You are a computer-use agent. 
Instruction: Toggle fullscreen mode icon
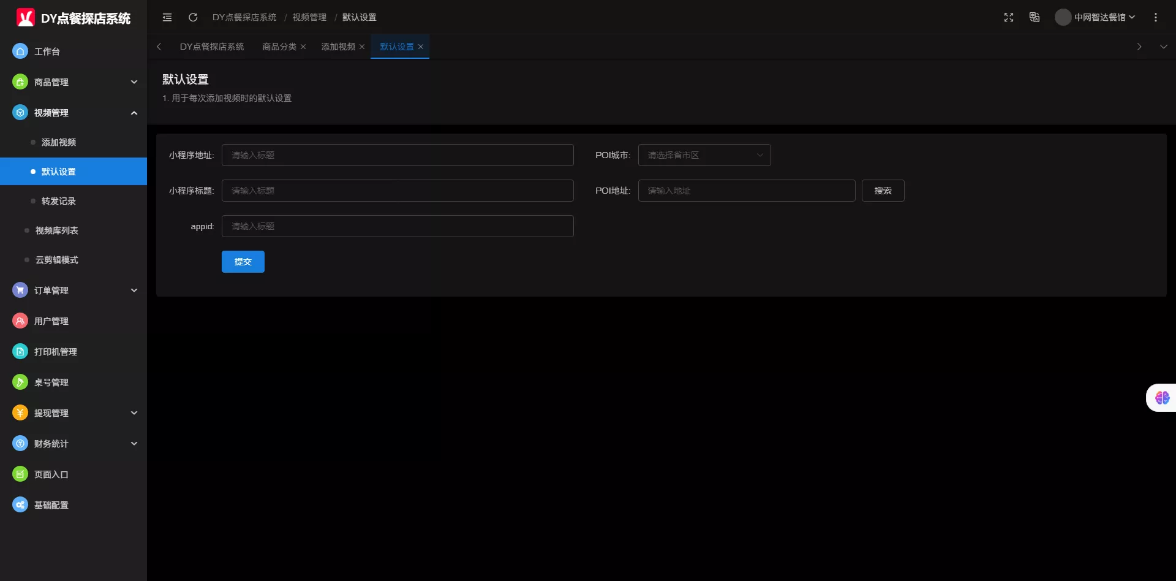1009,17
